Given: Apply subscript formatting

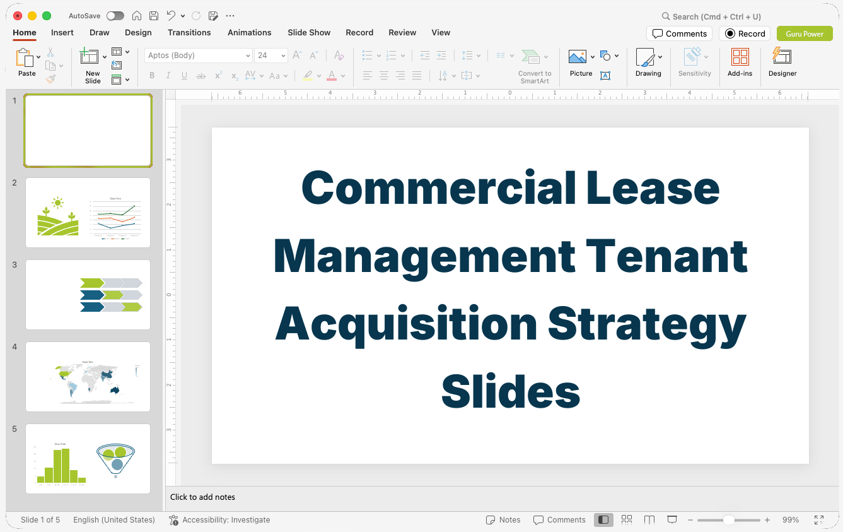Looking at the screenshot, I should [235, 76].
